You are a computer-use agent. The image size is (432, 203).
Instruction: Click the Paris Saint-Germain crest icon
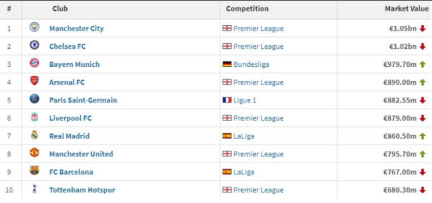pos(34,99)
